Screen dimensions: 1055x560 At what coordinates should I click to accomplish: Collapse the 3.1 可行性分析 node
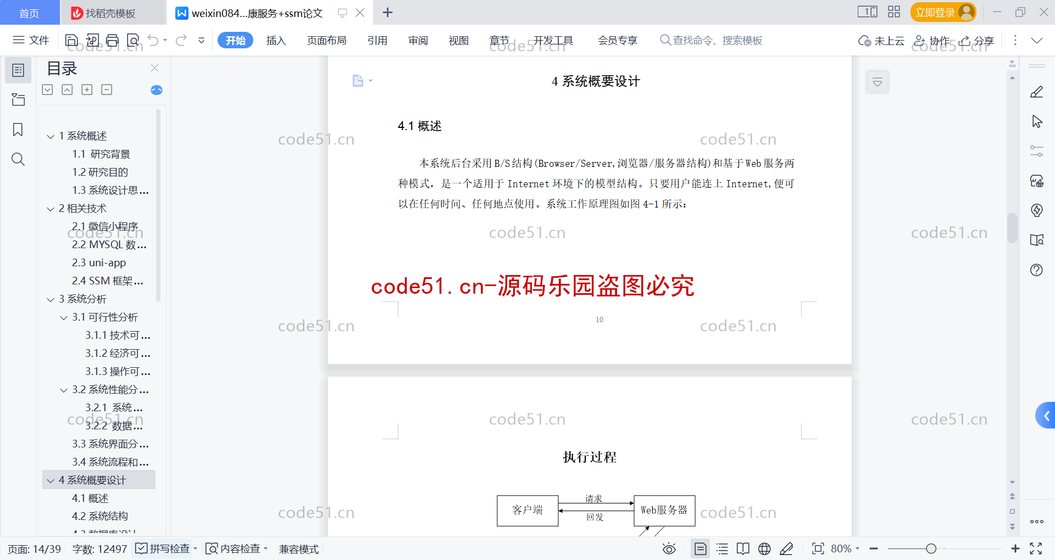64,317
